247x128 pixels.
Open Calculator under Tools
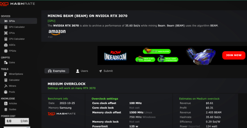pyautogui.click(x=14, y=80)
